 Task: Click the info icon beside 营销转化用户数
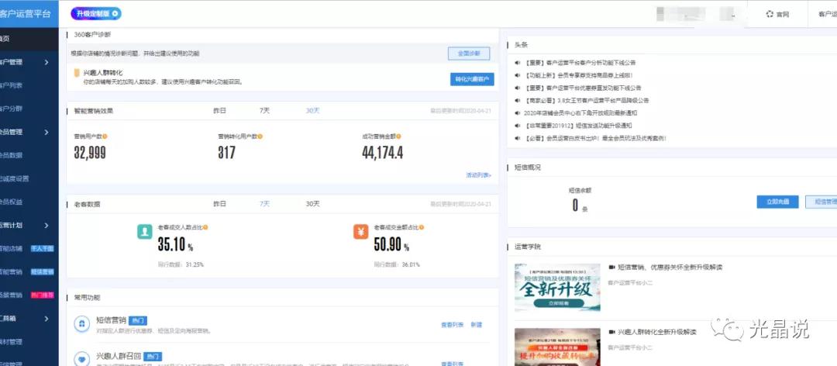260,136
